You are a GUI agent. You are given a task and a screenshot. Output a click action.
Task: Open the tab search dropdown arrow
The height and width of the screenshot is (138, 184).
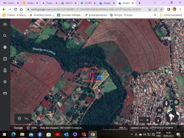155,3
